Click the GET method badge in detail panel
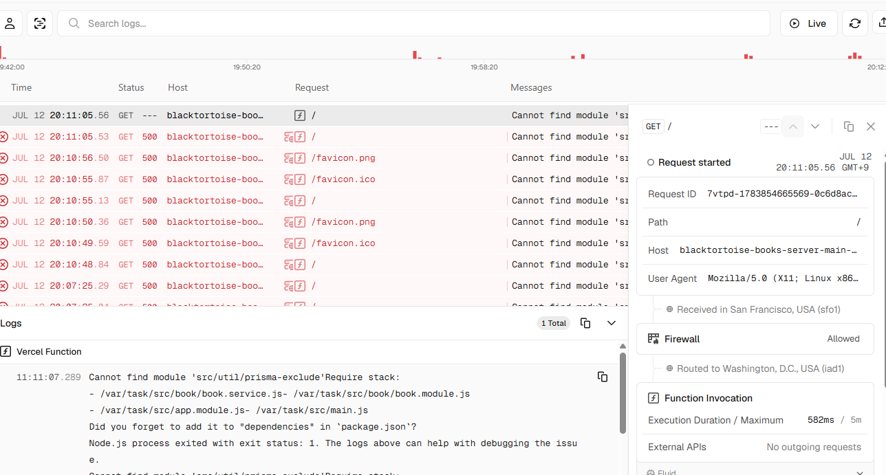886x475 pixels. tap(653, 126)
